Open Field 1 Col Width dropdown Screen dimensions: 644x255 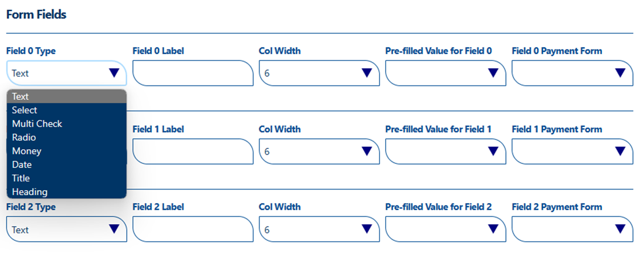319,151
